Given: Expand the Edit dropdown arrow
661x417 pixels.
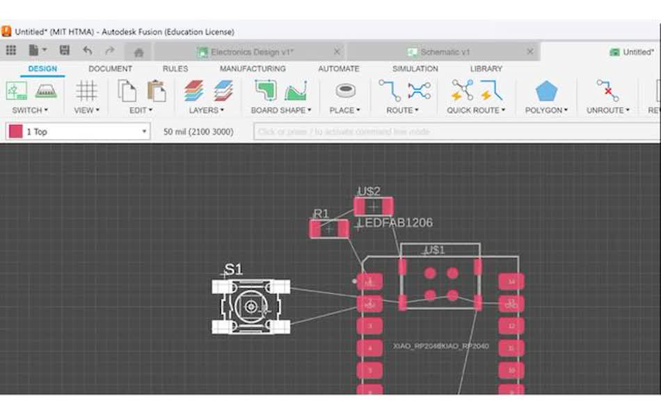Looking at the screenshot, I should pyautogui.click(x=151, y=110).
